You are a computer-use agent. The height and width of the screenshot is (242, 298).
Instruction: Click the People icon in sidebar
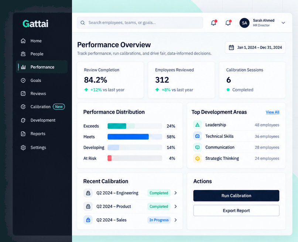(23, 54)
